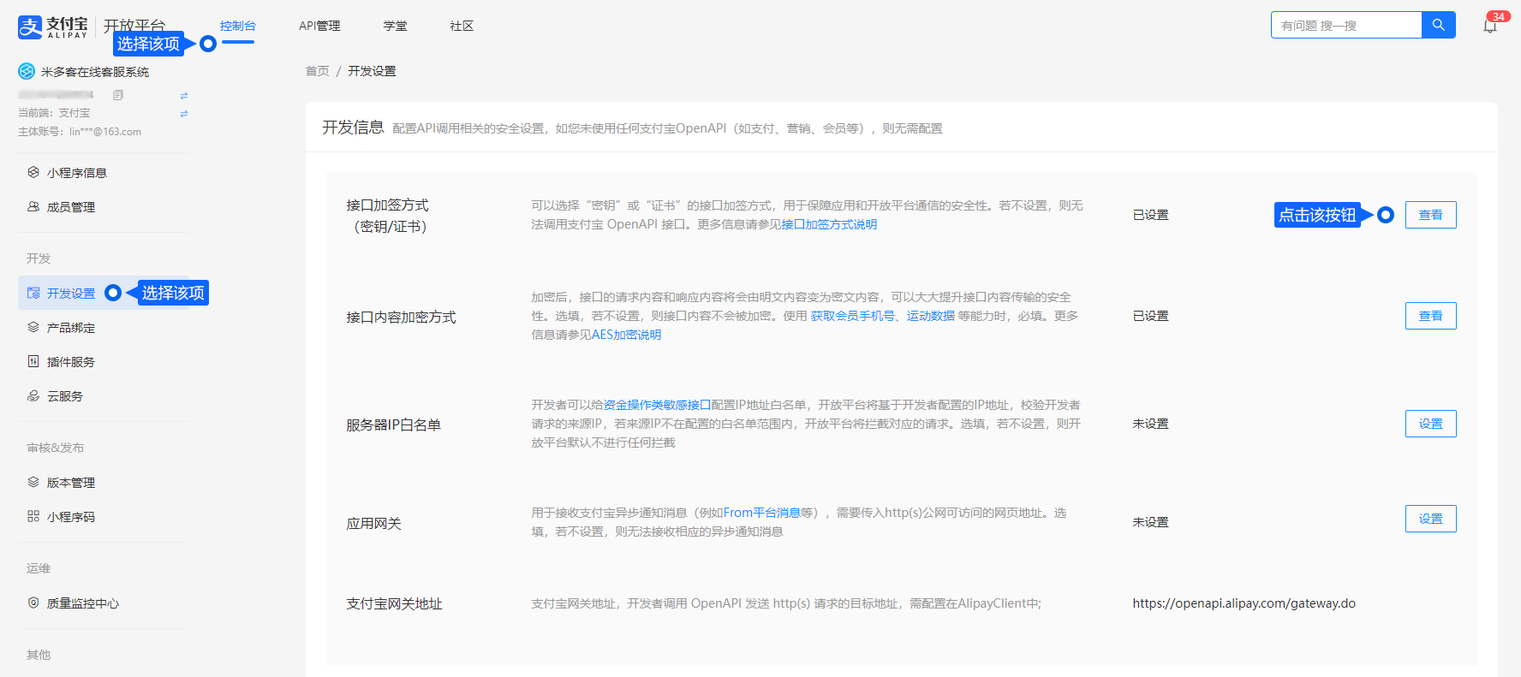The image size is (1521, 677).
Task: Open 插件服务 from the sidebar
Action: [x=70, y=362]
